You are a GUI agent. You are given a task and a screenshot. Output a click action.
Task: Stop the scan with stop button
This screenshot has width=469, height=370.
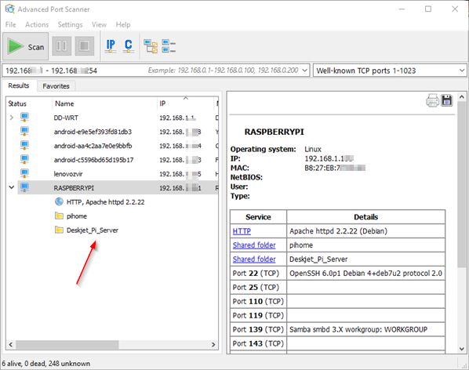(x=85, y=46)
